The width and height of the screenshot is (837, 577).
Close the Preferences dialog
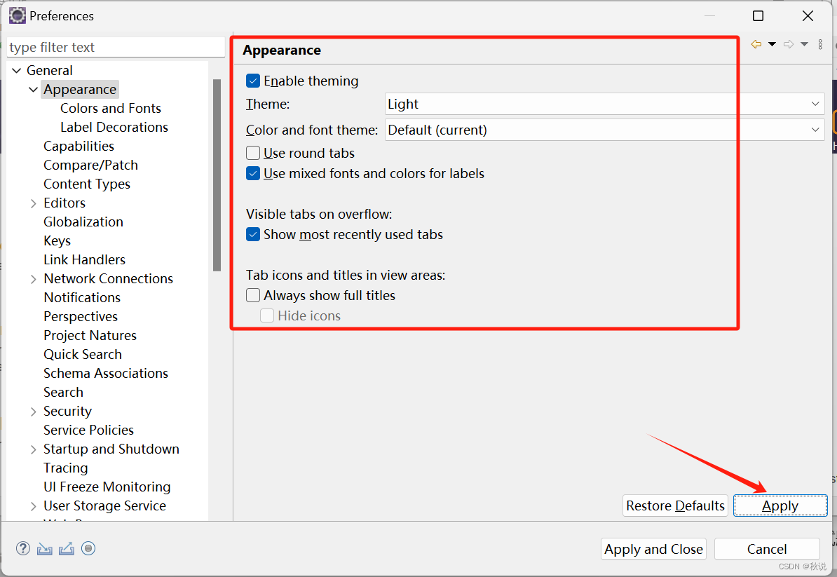coord(808,16)
